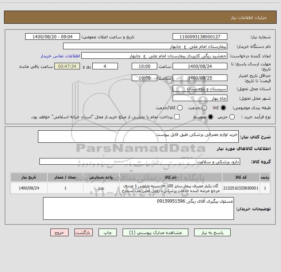Open مشاهده مدارک پیوستی (1) button
The width and height of the screenshot is (281, 272).
coord(155,233)
